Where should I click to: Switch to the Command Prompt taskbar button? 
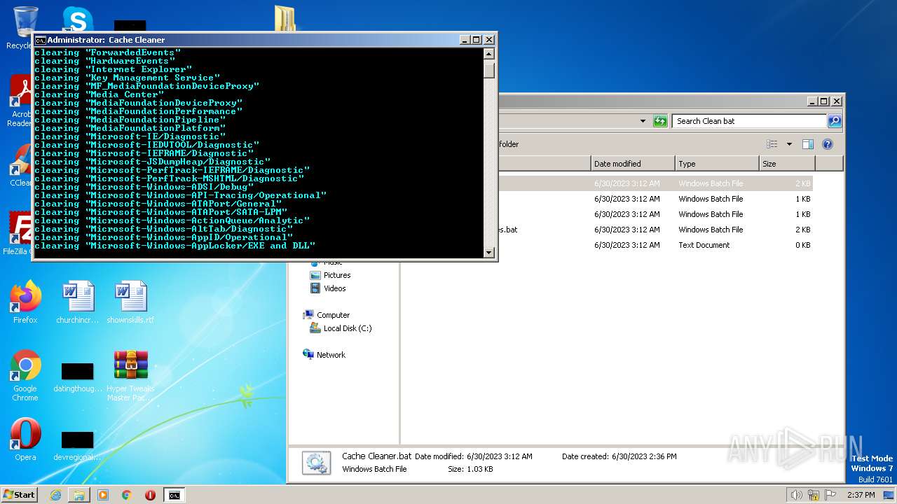coord(174,495)
